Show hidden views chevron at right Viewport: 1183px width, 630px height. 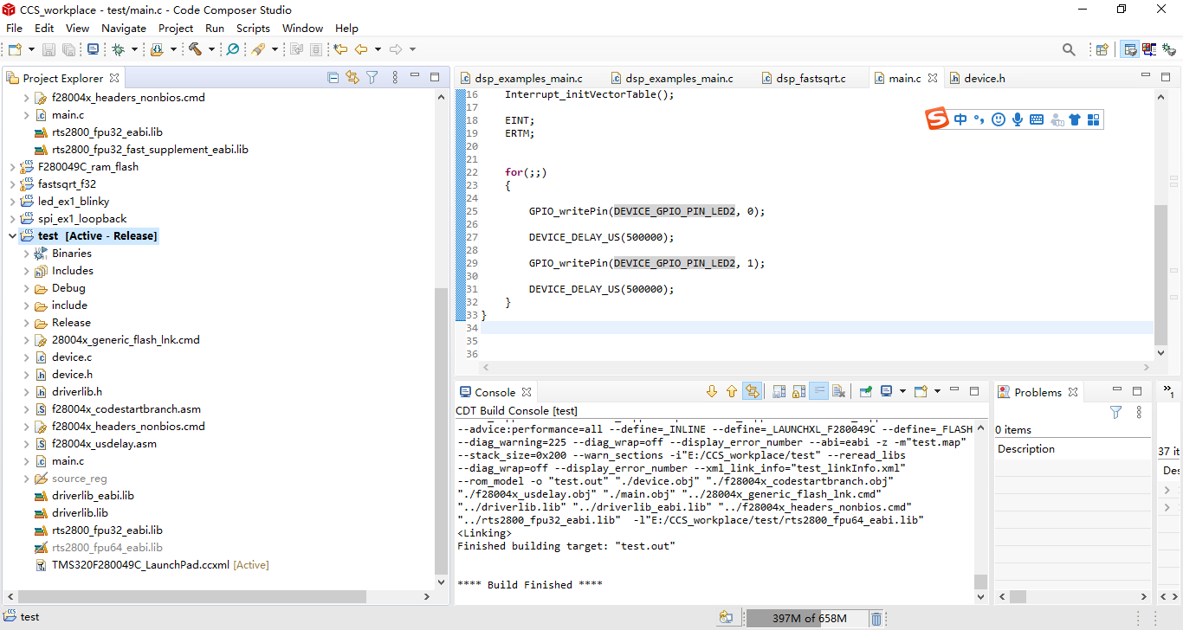[x=1167, y=390]
